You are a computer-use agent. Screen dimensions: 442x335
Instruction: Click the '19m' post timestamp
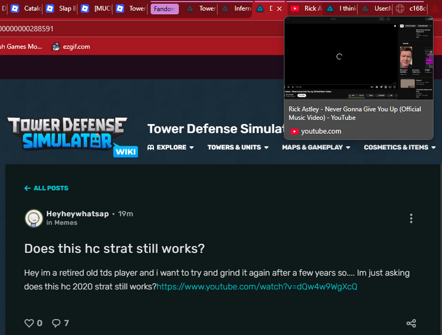(x=125, y=213)
